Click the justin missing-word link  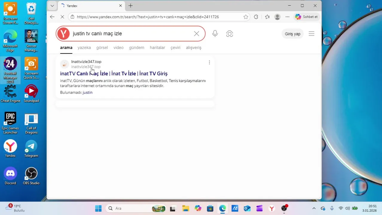87,93
